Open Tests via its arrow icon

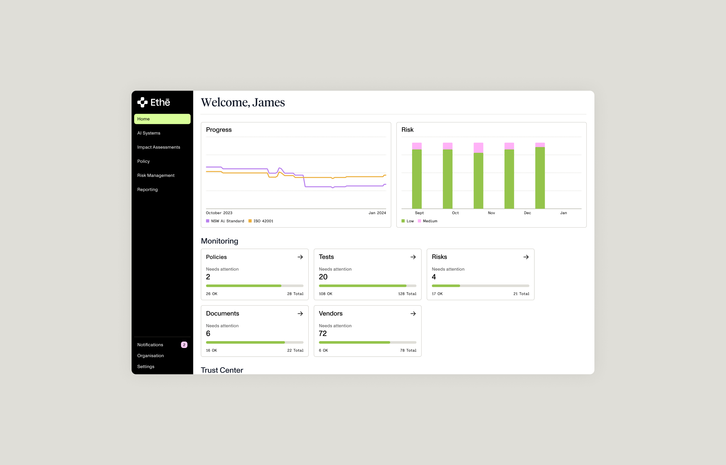click(413, 257)
